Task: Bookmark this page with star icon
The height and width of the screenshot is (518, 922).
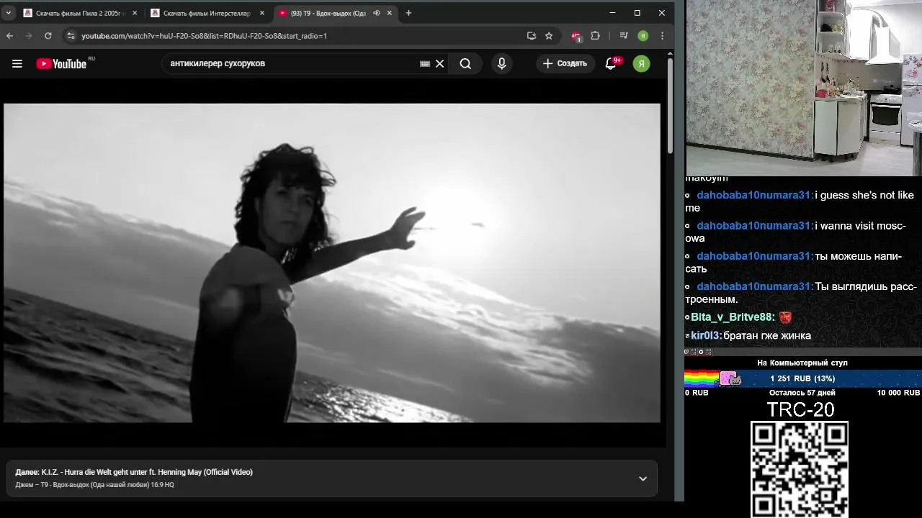Action: tap(549, 35)
